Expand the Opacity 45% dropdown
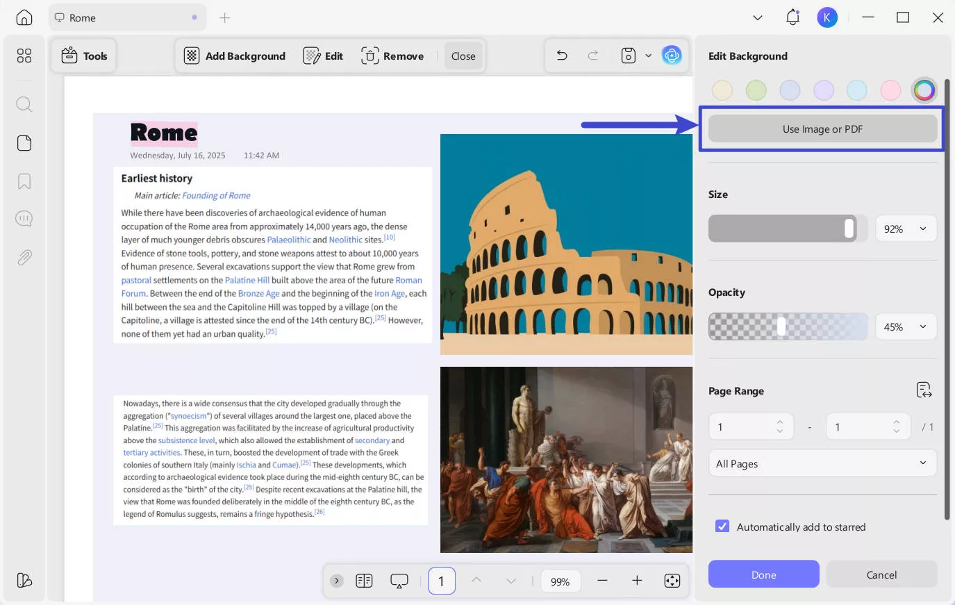Image resolution: width=955 pixels, height=605 pixels. pyautogui.click(x=906, y=326)
